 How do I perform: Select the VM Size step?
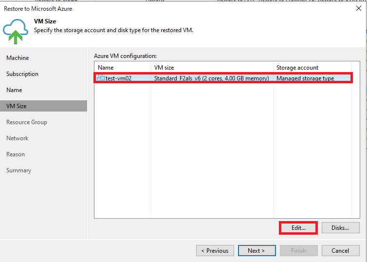pyautogui.click(x=43, y=106)
